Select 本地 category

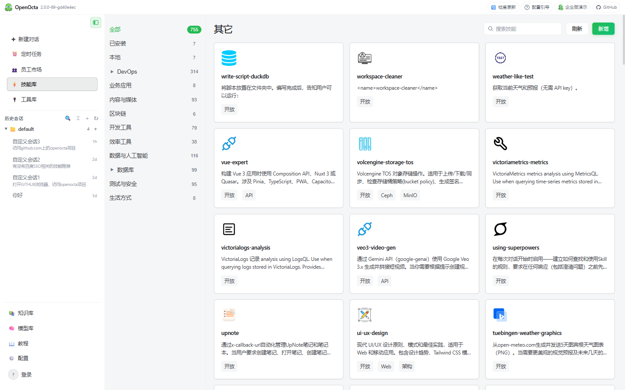click(155, 57)
